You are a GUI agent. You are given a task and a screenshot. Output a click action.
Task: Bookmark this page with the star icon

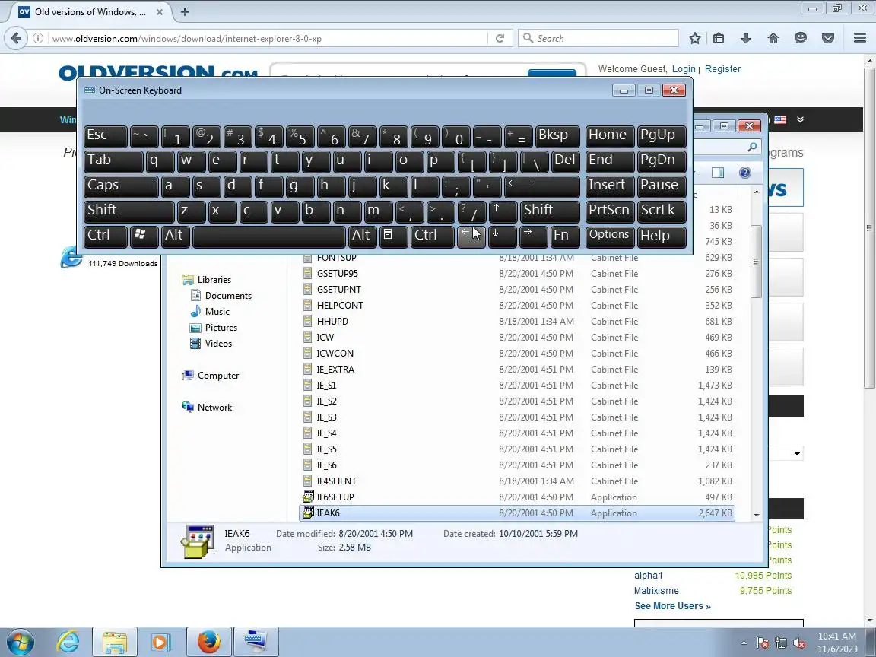(694, 38)
